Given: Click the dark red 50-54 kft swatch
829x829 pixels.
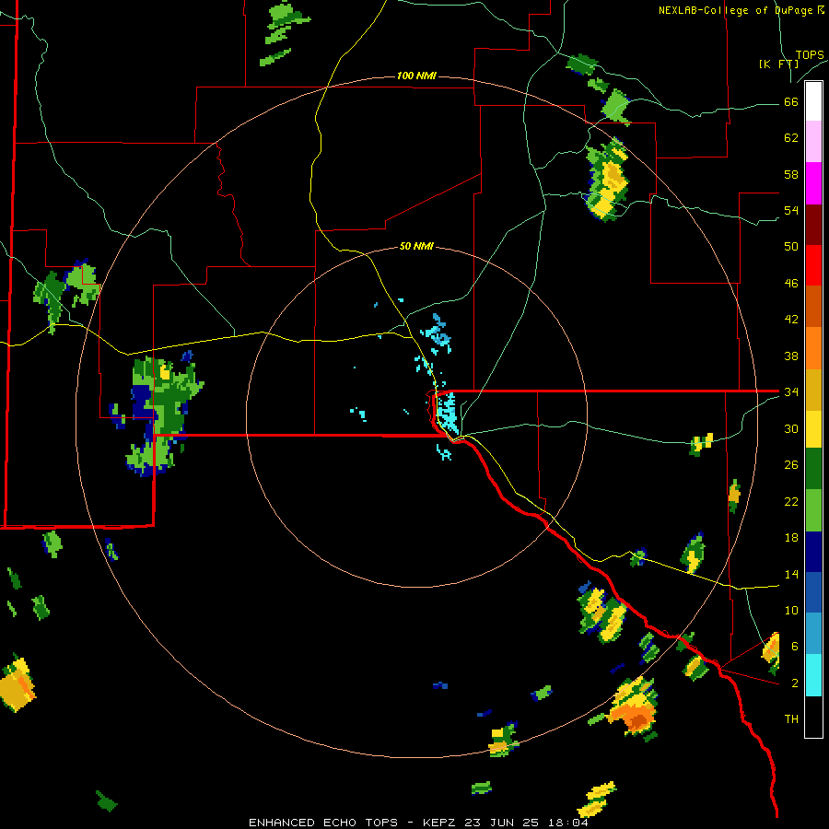Looking at the screenshot, I should 813,225.
